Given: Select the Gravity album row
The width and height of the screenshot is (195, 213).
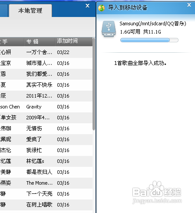Looking at the screenshot, I should [x=46, y=107].
